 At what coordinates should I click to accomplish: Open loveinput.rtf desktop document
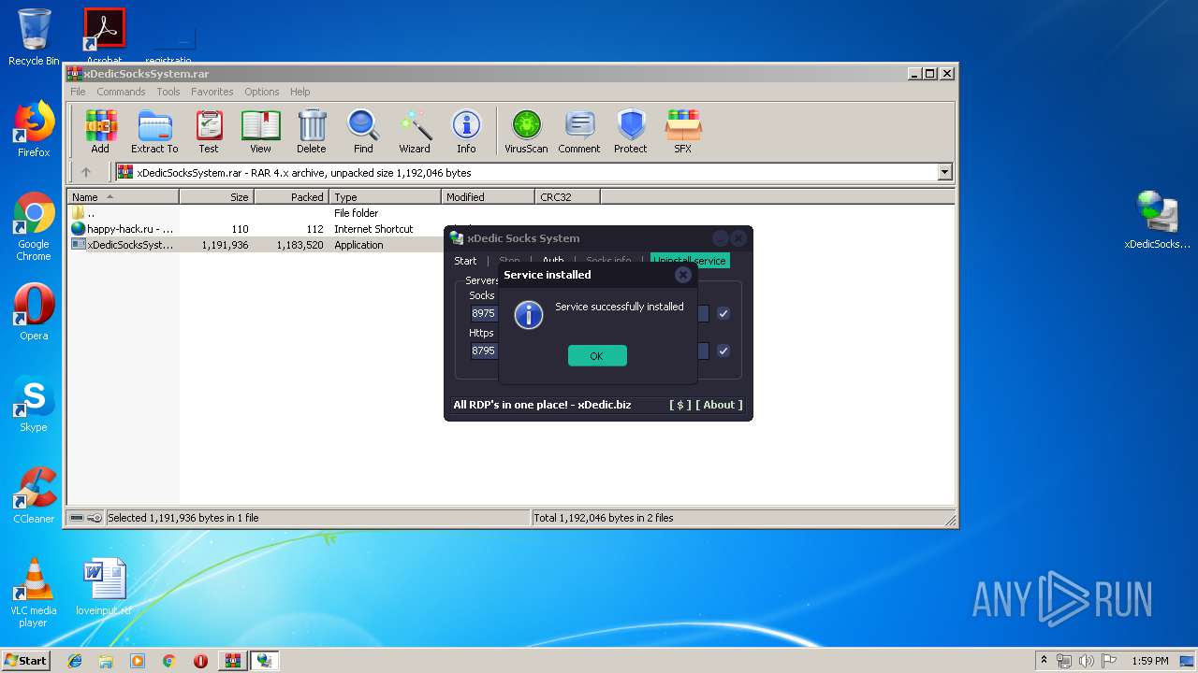point(104,587)
